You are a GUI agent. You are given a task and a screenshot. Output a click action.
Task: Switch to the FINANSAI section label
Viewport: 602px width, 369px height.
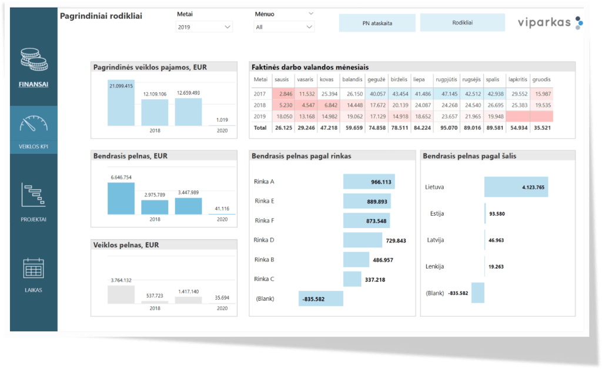(34, 84)
